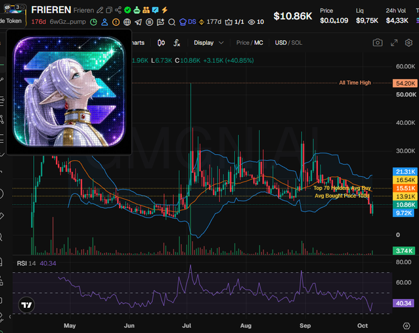The height and width of the screenshot is (333, 419).
Task: Click the blue note bubble icon
Action: [x=155, y=10]
